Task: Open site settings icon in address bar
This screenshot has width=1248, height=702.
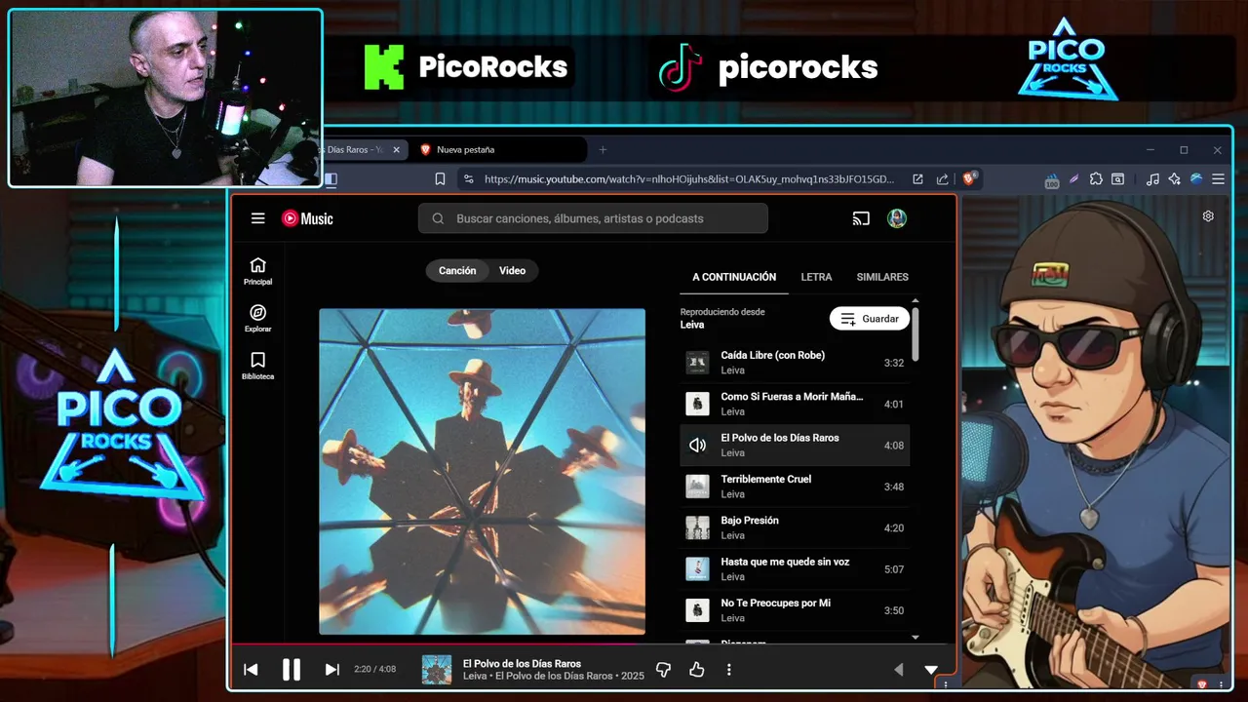Action: point(468,179)
